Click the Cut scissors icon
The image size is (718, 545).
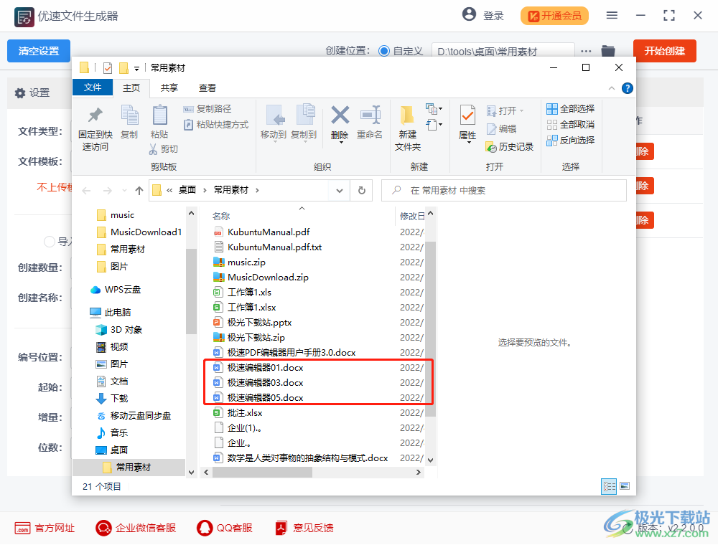154,148
